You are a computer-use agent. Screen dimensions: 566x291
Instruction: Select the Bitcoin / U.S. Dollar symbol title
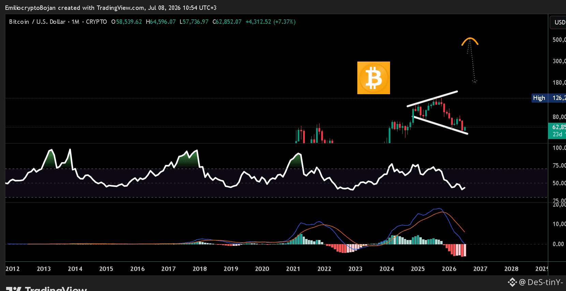[x=37, y=22]
